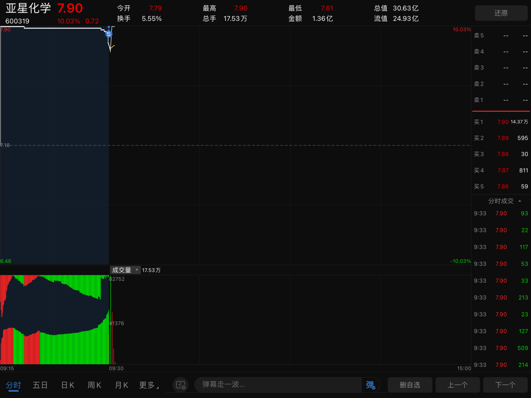Click the 换手 5.55% value
Screen dimensions: 531x398
coord(151,19)
